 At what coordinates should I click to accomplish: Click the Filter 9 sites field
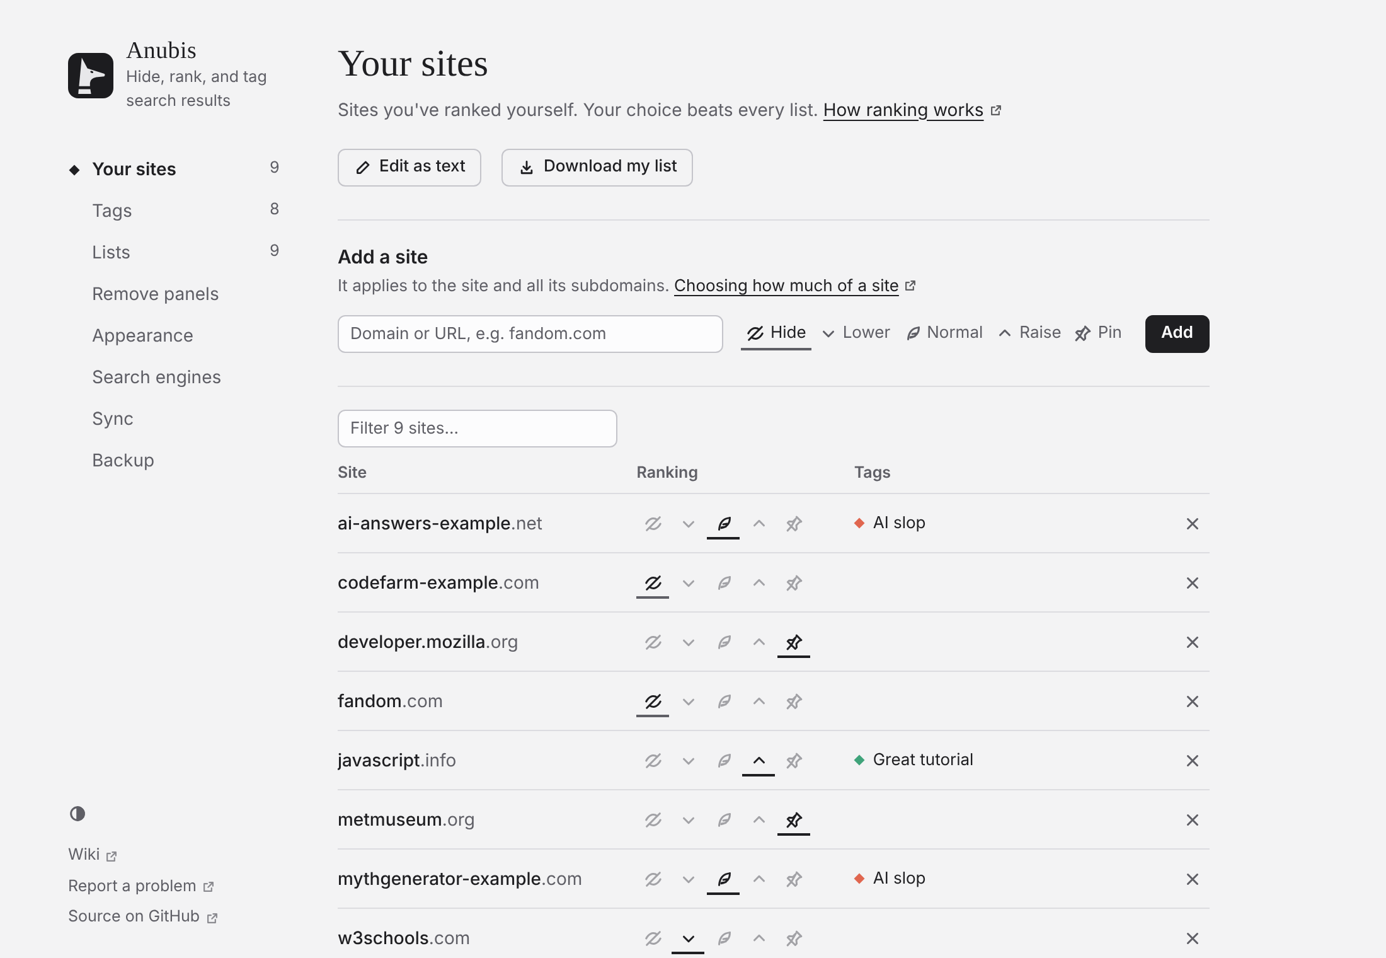[478, 428]
